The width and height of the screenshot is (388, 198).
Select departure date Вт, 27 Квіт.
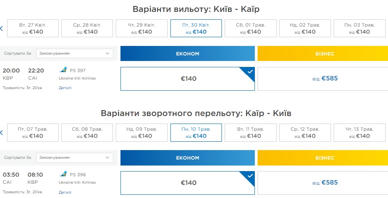(33, 29)
